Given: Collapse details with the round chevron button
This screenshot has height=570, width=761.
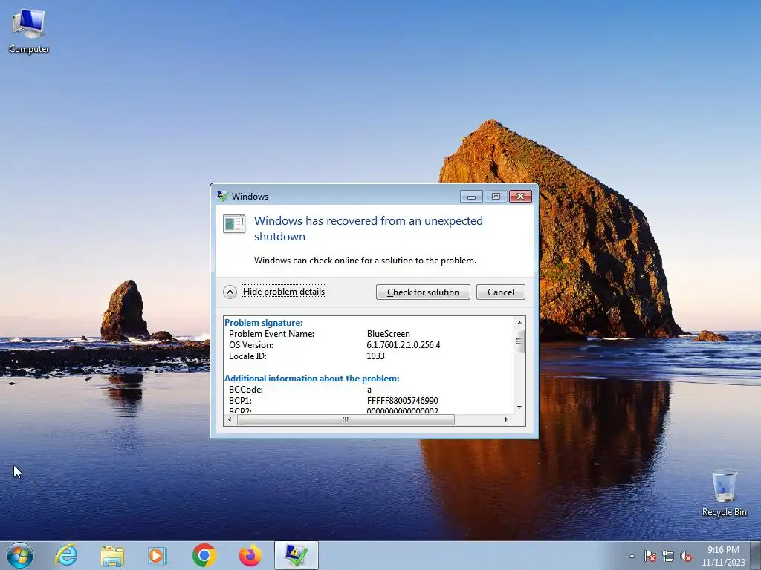Looking at the screenshot, I should [x=230, y=292].
